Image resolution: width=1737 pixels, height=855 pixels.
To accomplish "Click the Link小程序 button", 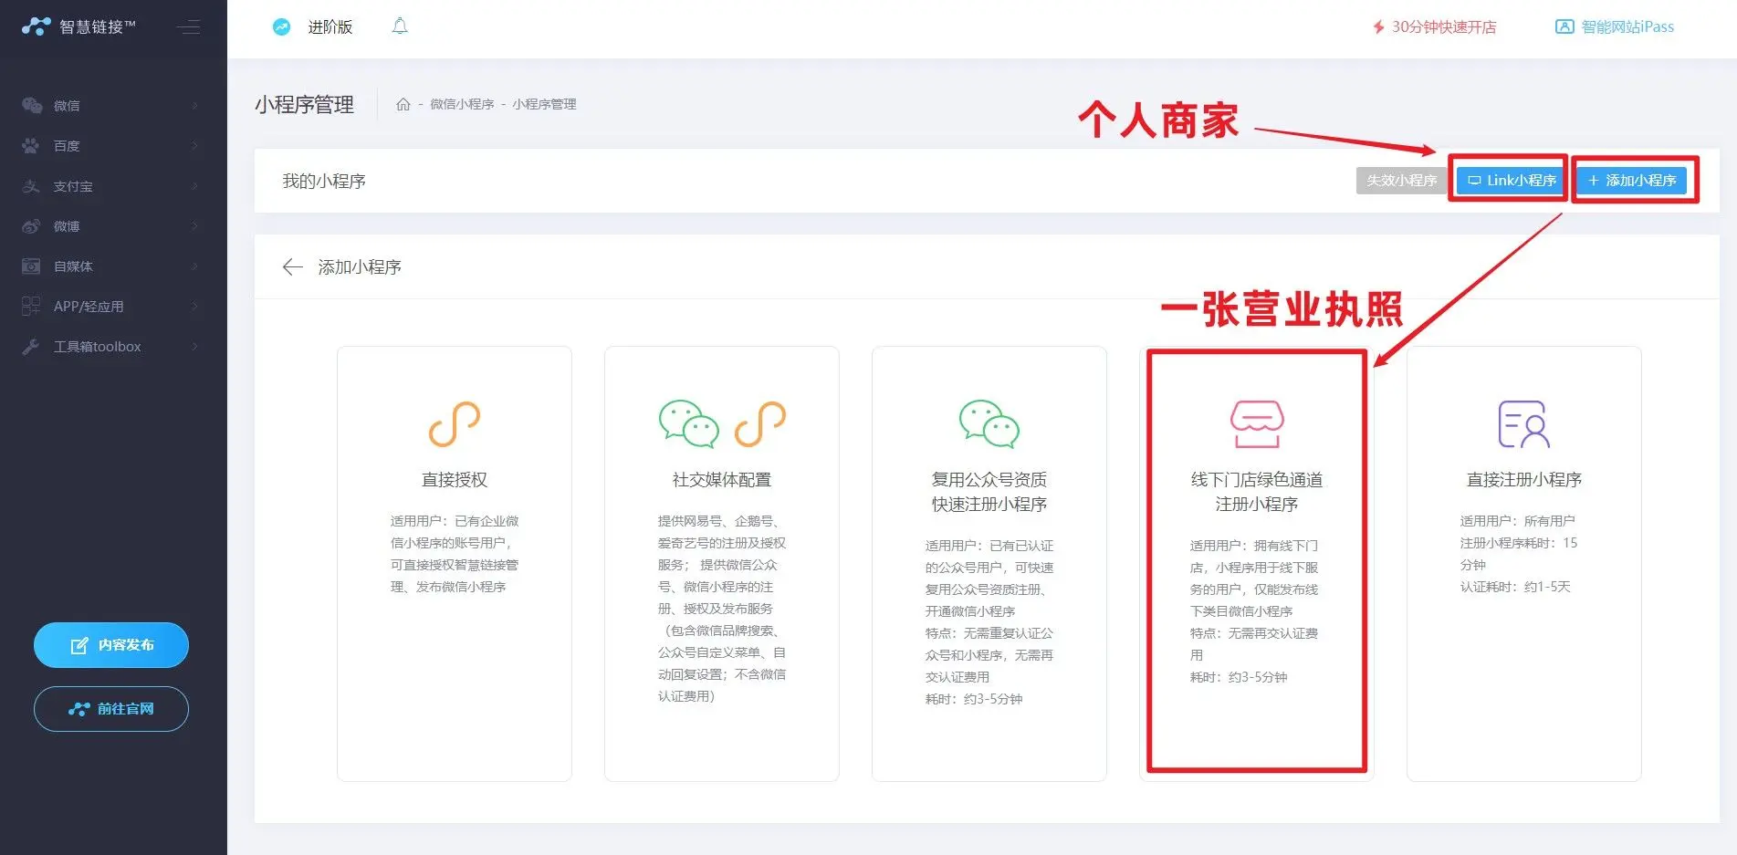I will coord(1512,181).
